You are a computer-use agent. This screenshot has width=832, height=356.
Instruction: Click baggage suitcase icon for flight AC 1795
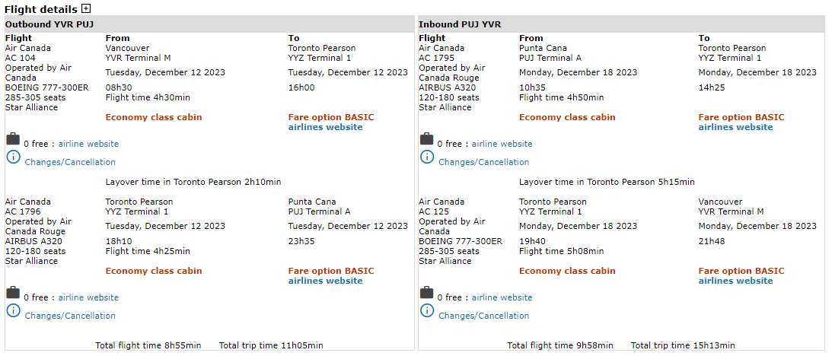pos(427,139)
